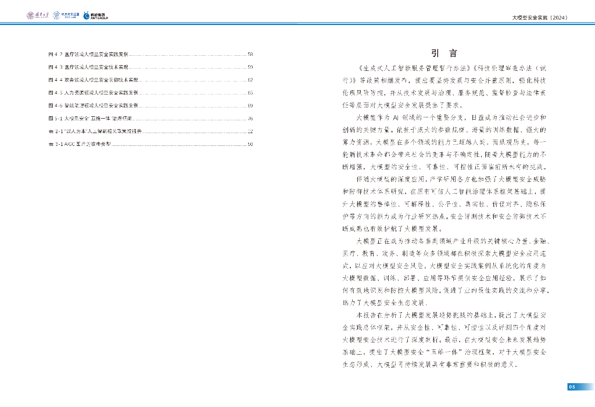Image resolution: width=595 pixels, height=407 pixels.
Task: Open the 表3-1 AIGC图片 table entry
Action: pos(150,144)
